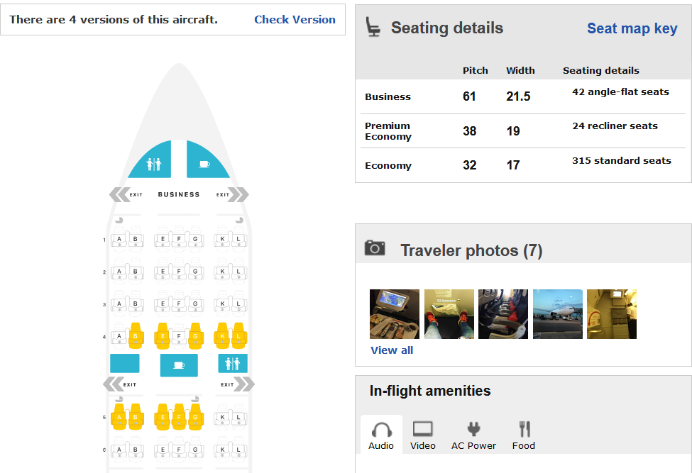Open the airplane on tarmac photo thumbnail
The width and height of the screenshot is (692, 473).
[x=558, y=314]
